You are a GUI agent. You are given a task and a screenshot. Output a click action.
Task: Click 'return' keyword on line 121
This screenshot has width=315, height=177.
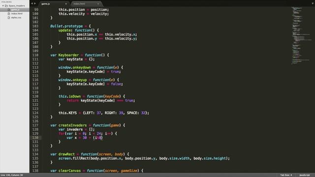[x=72, y=100]
